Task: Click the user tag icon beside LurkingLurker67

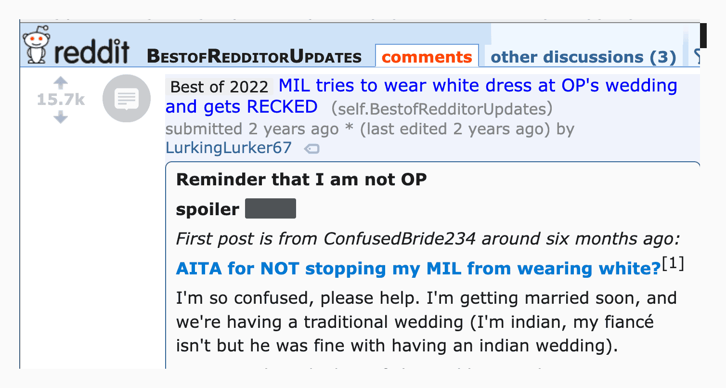Action: pos(311,149)
